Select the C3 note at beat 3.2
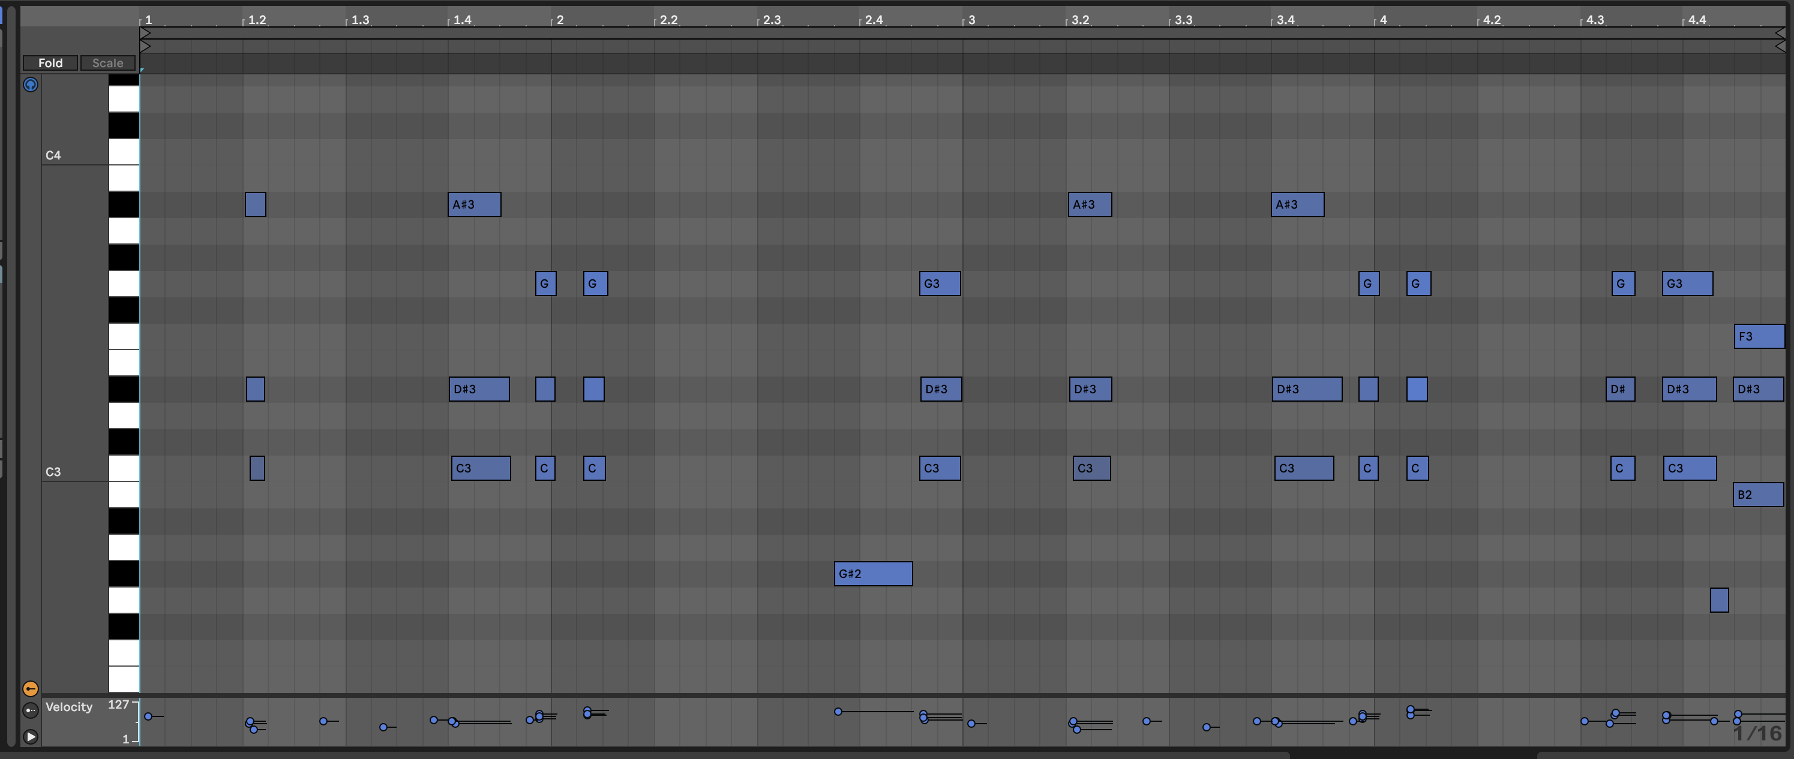The width and height of the screenshot is (1794, 759). [1092, 468]
